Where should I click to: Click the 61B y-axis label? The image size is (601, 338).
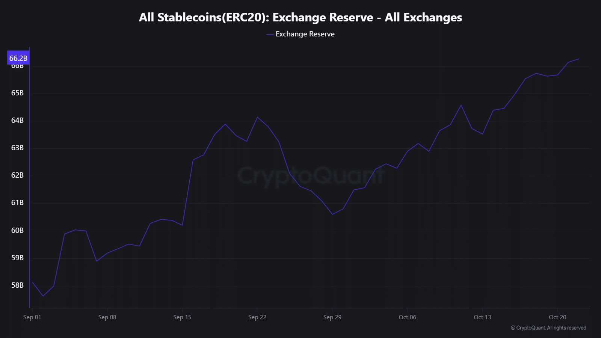tap(17, 203)
